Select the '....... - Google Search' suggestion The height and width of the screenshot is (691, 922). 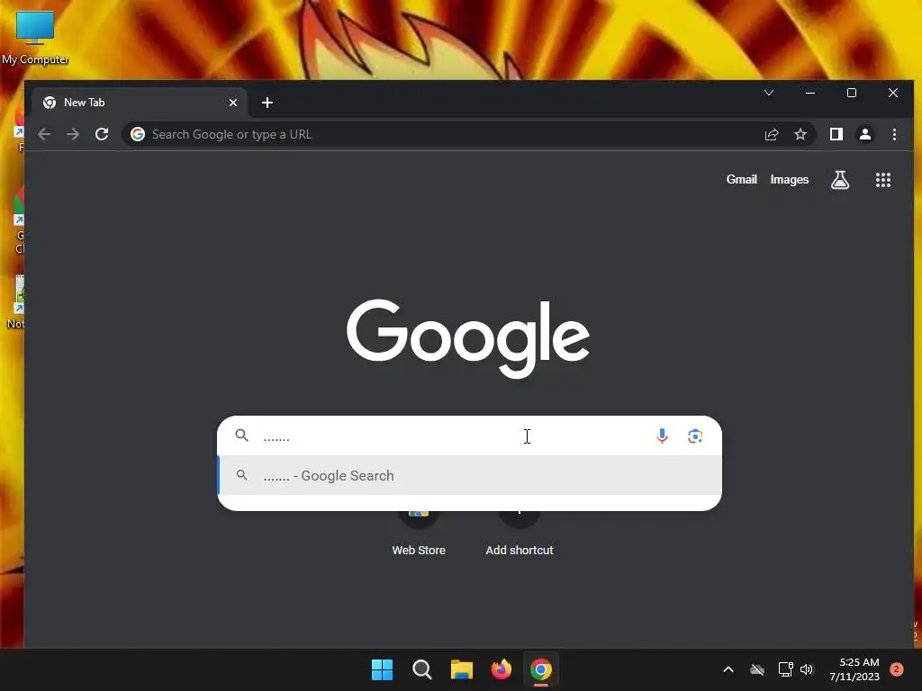click(x=469, y=475)
